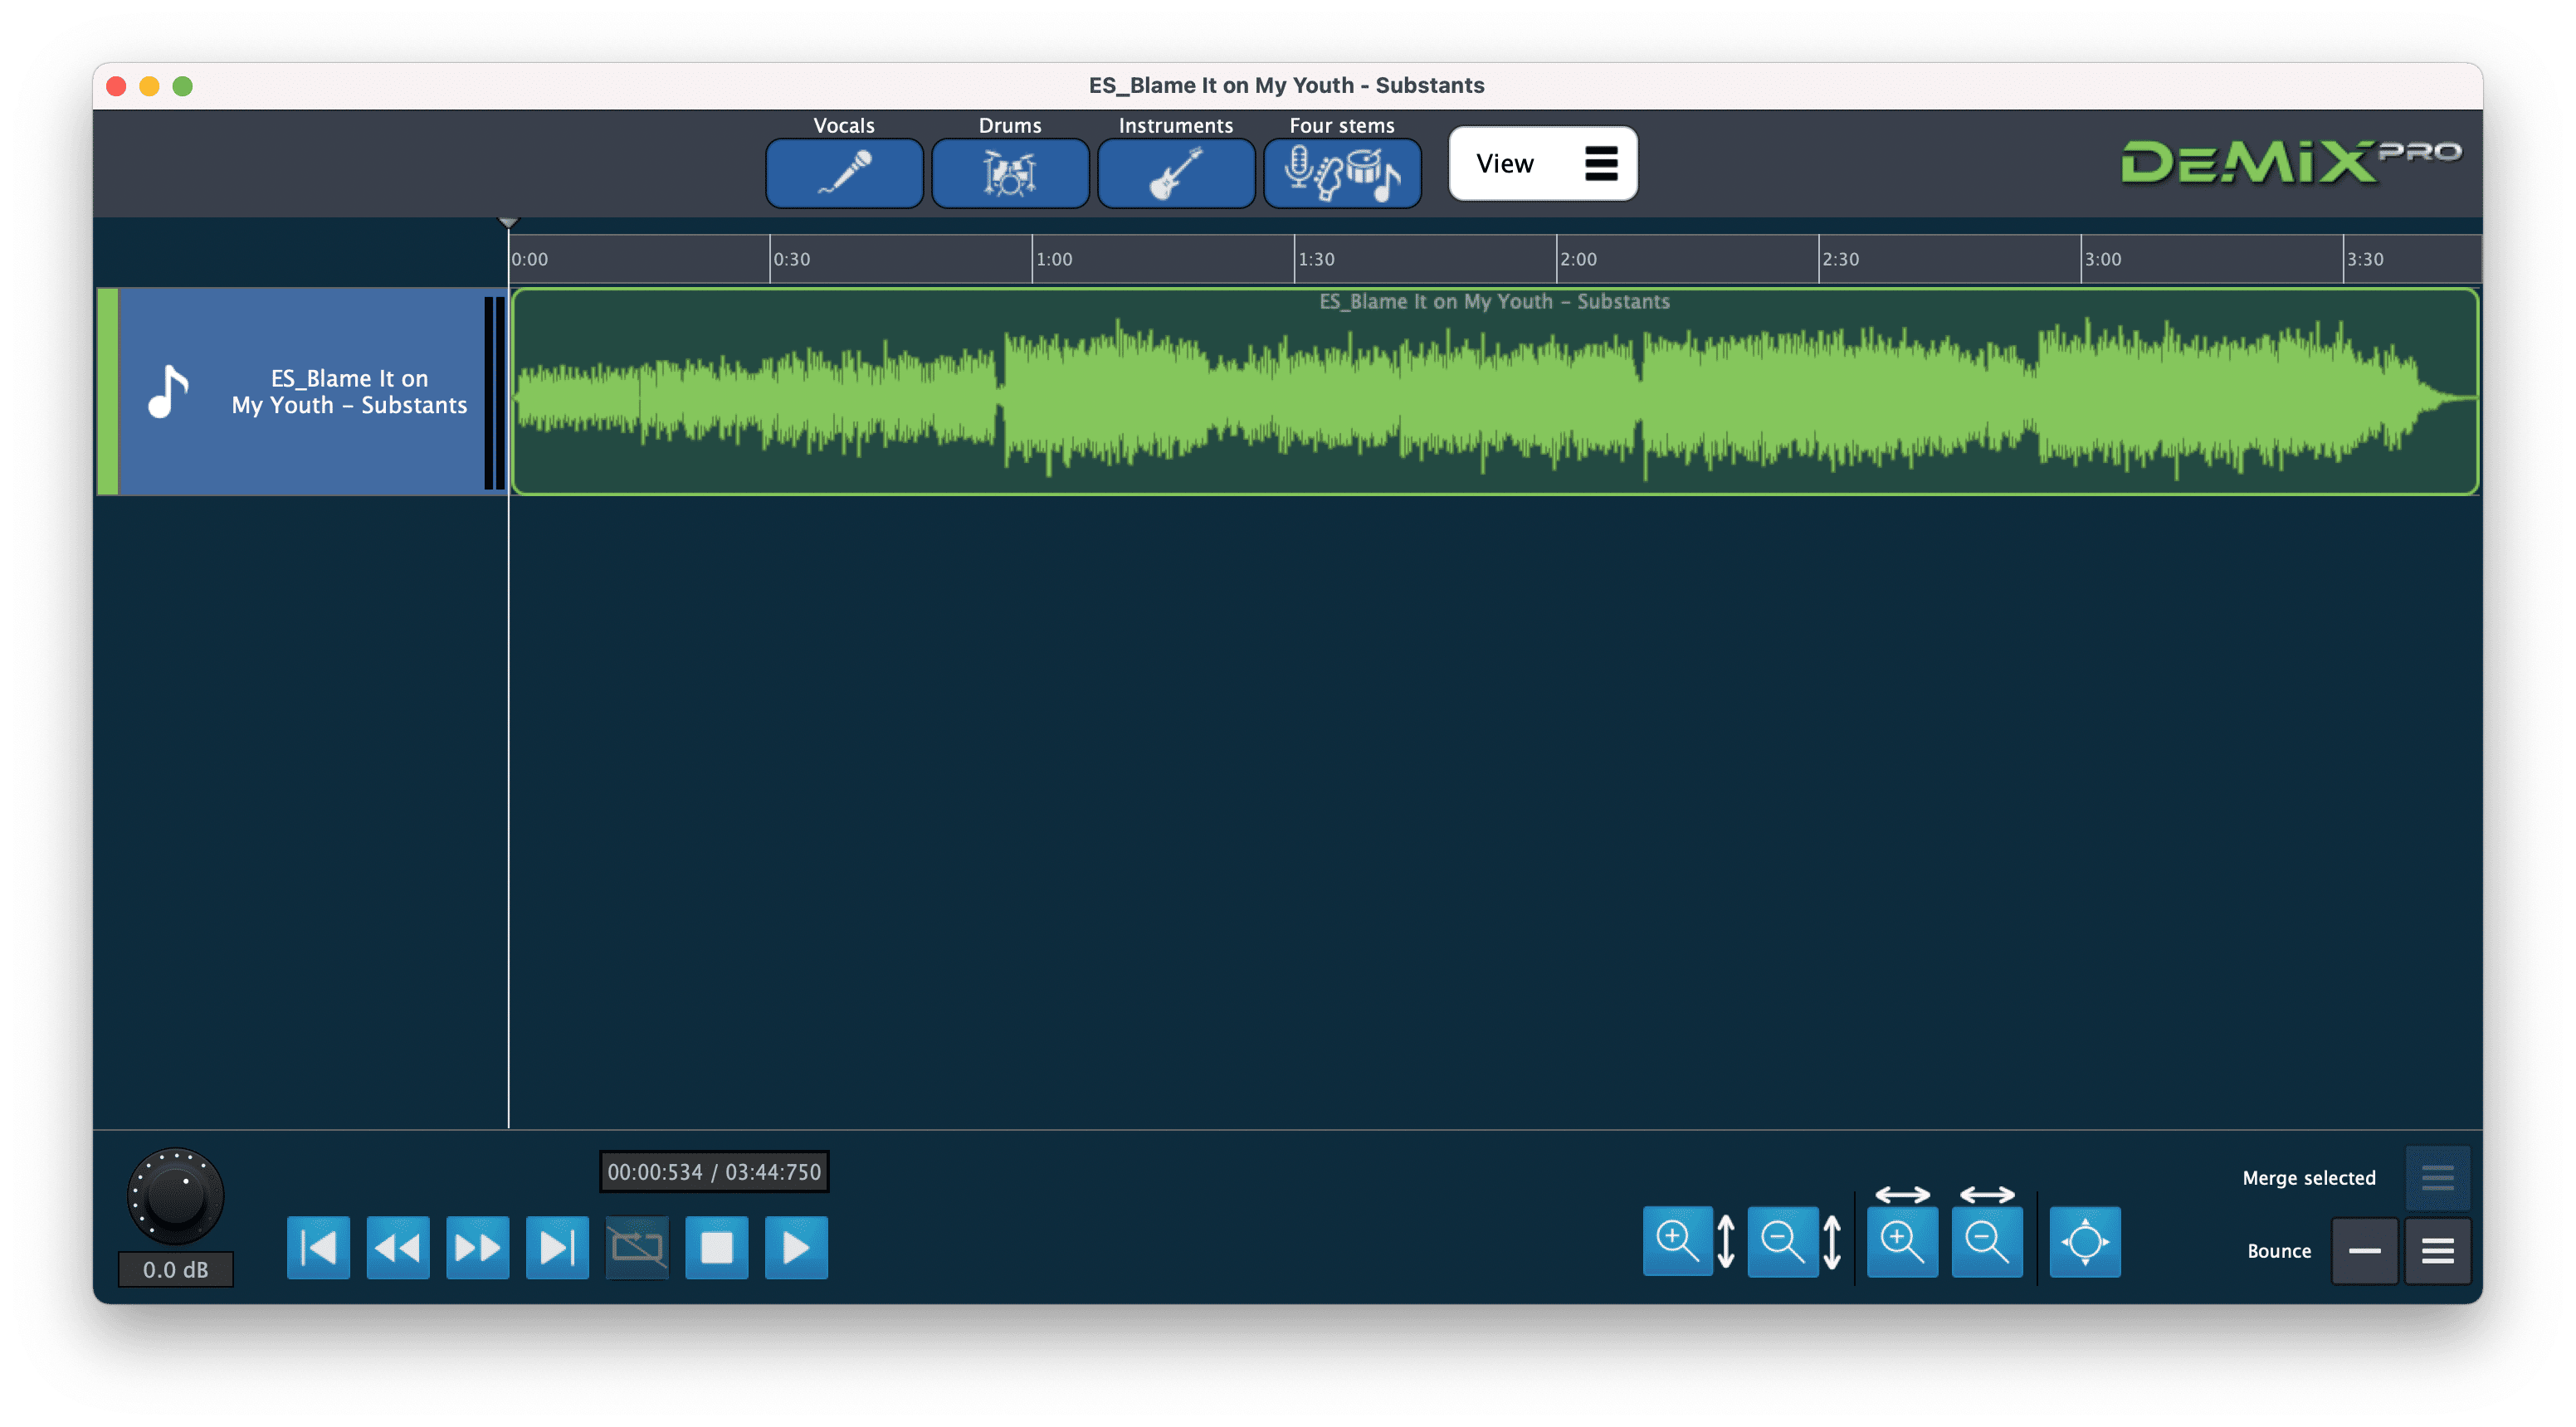
Task: Start Four stems separation
Action: coord(1342,173)
